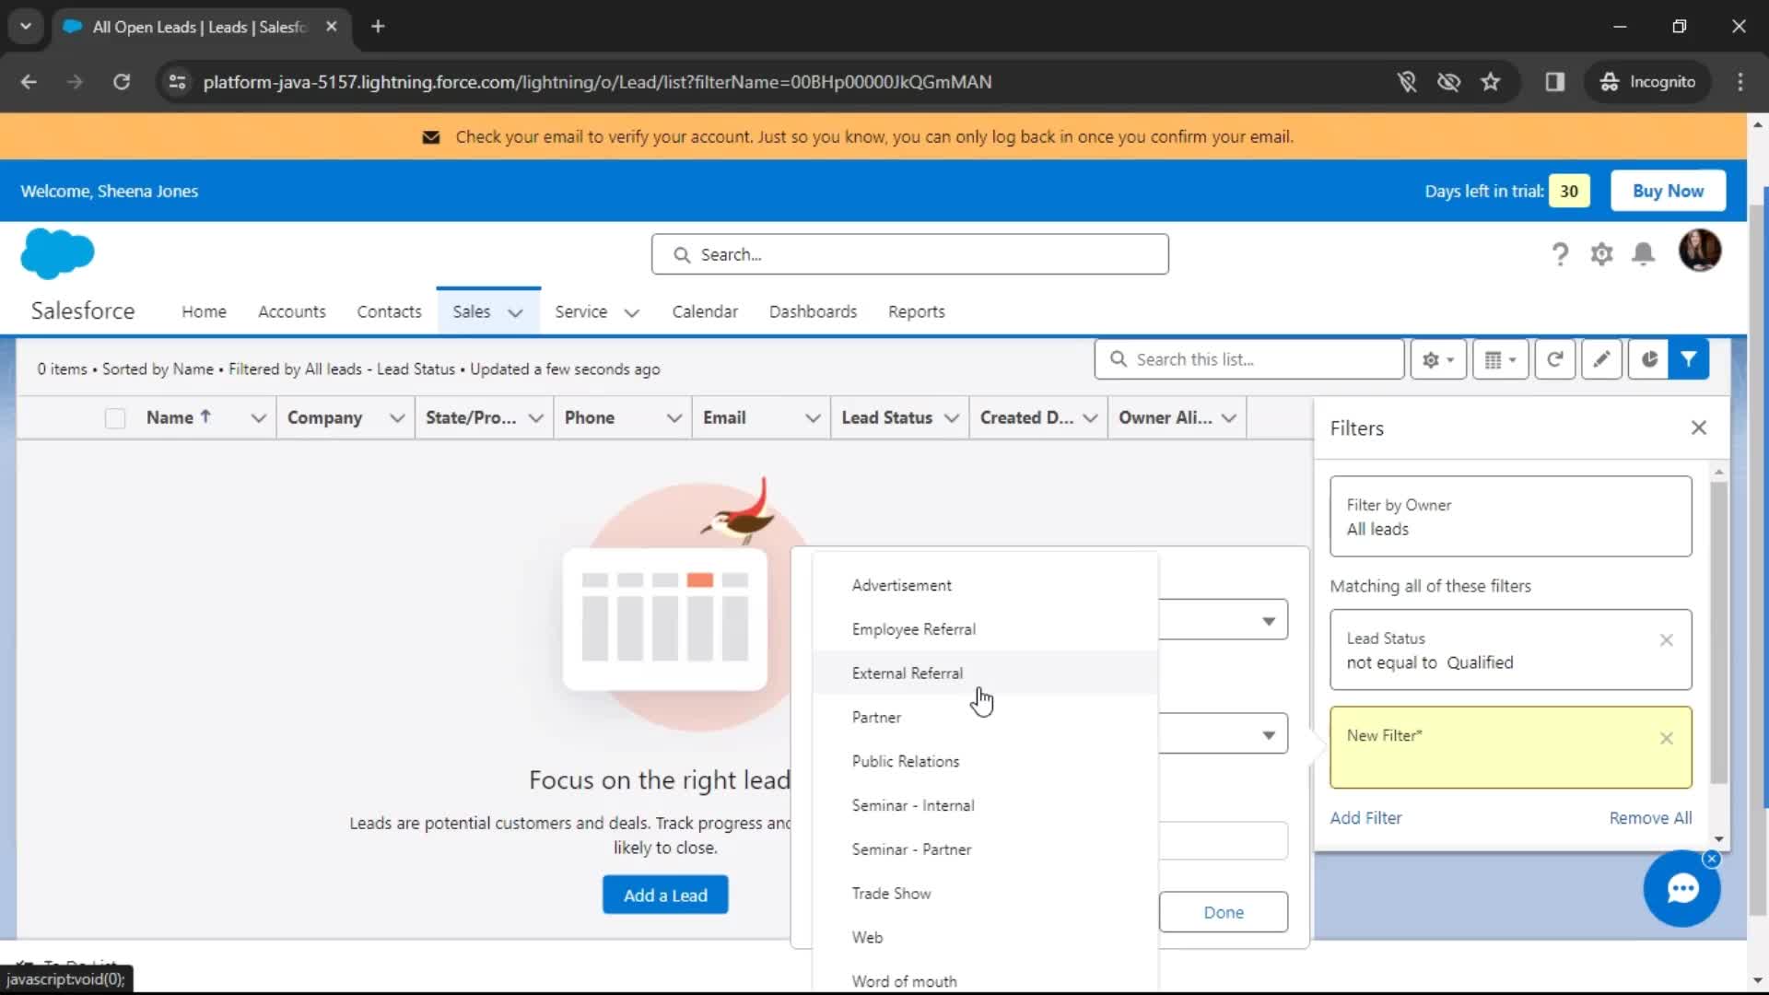Viewport: 1769px width, 995px height.
Task: Show charts with the pie chart icon
Action: (1648, 359)
